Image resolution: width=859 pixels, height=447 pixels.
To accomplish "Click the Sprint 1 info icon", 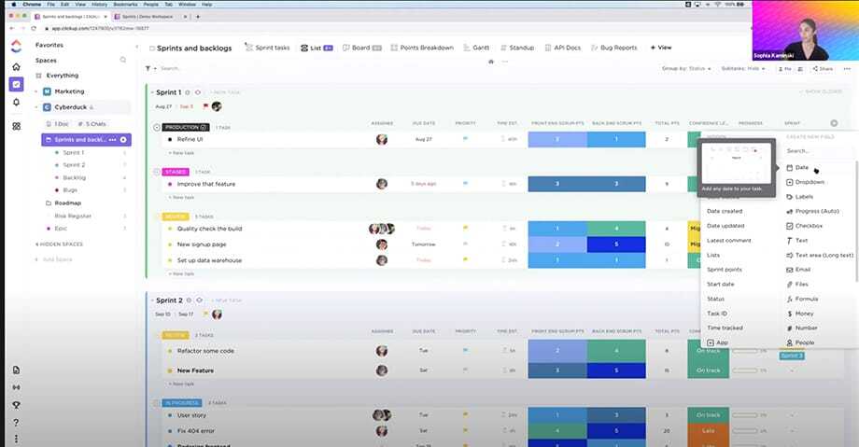I will tap(188, 92).
